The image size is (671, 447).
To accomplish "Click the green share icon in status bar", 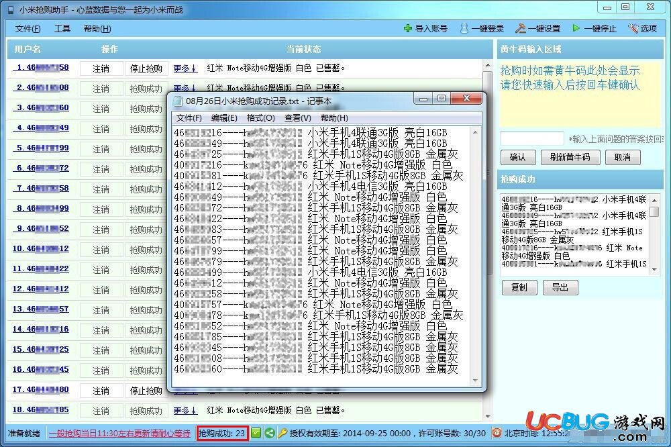I will coord(270,433).
